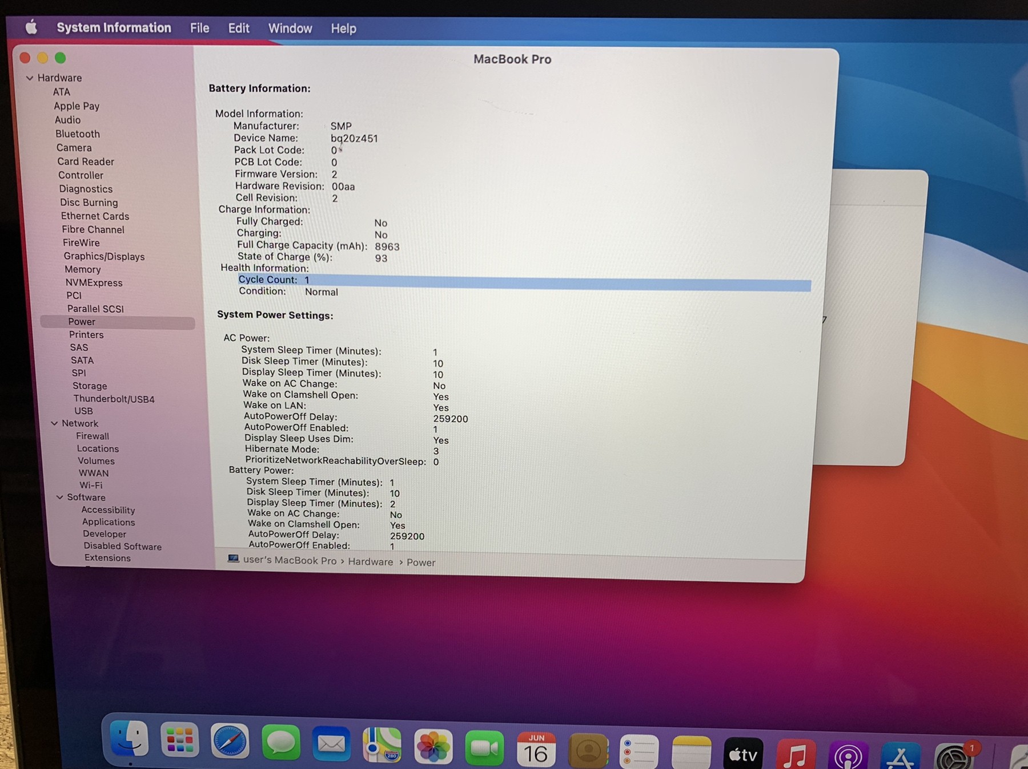This screenshot has width=1028, height=769.
Task: Collapse the Hardware section
Action: [30, 78]
